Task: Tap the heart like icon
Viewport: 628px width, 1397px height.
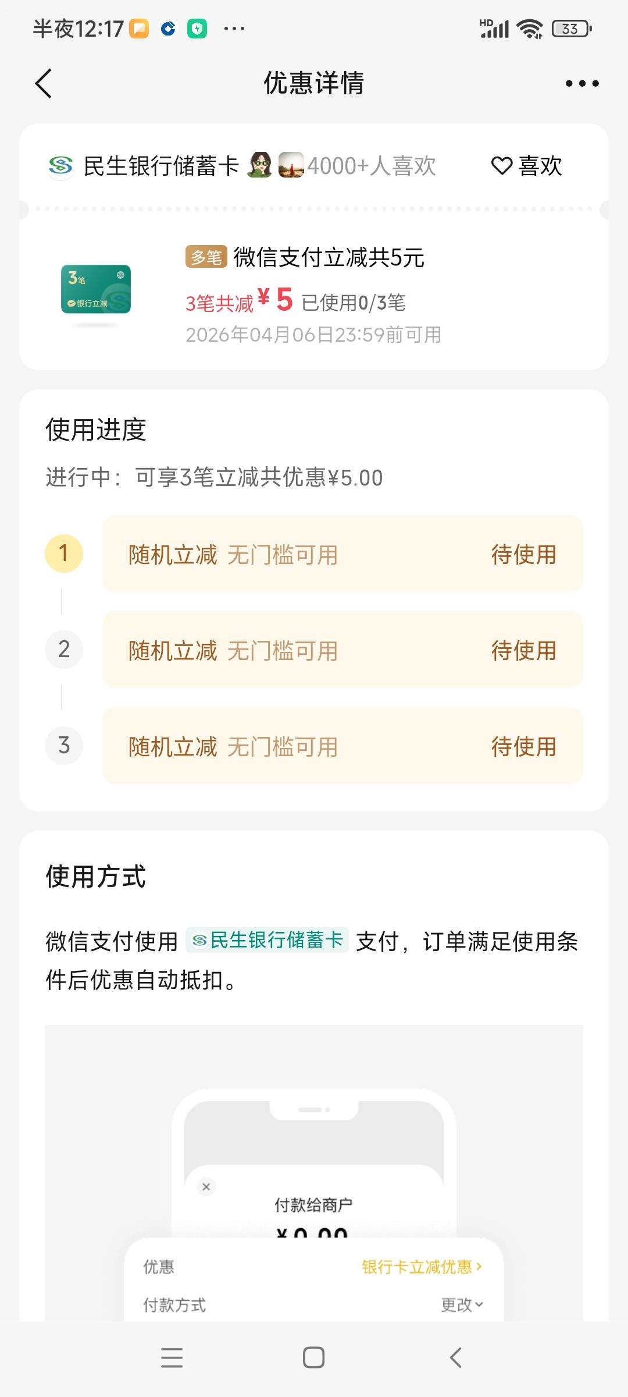Action: click(x=501, y=166)
